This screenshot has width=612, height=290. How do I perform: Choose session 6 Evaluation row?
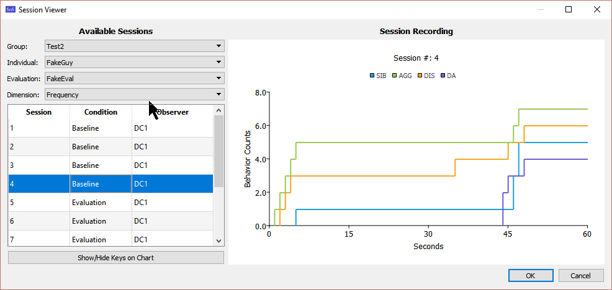coord(110,221)
